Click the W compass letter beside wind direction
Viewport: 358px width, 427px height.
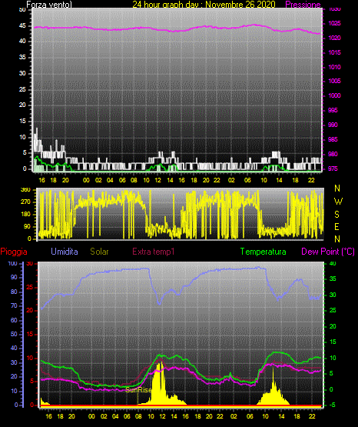(x=338, y=202)
